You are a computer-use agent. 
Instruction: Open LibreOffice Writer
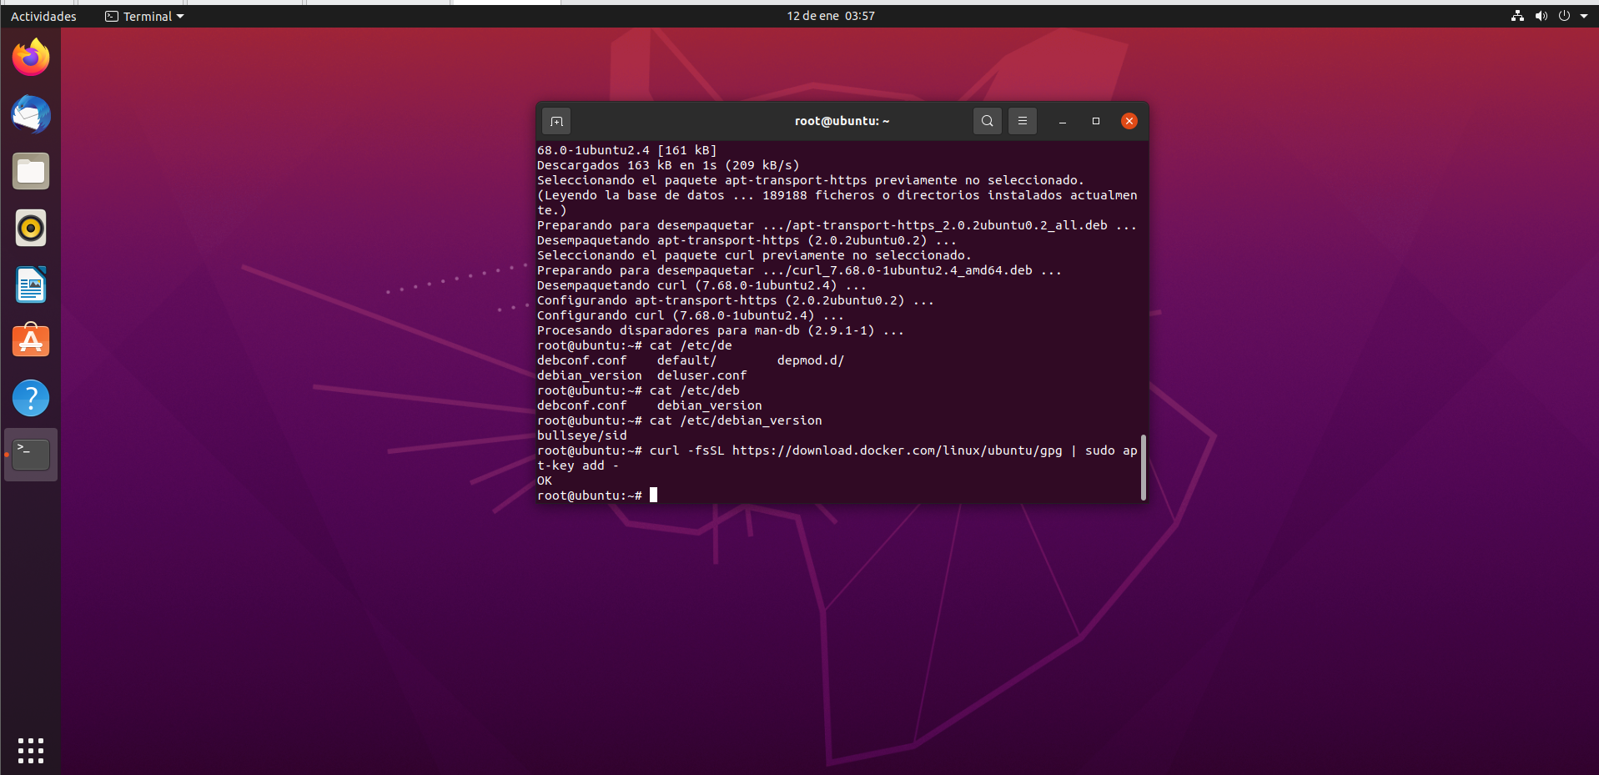[30, 284]
